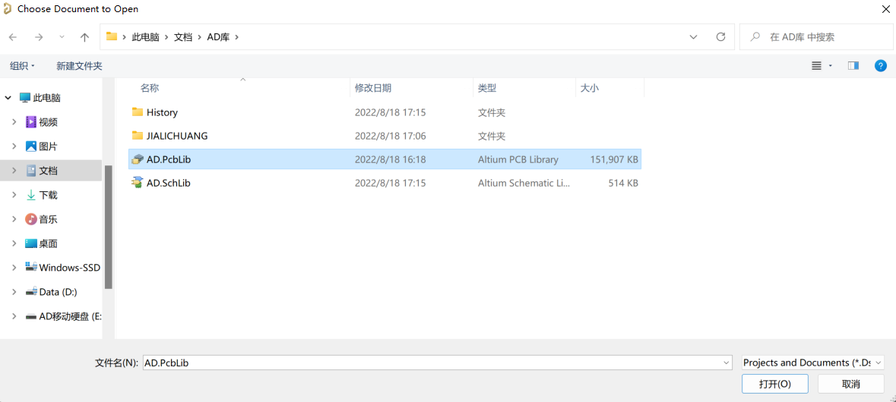
Task: Select 此电脑 in the navigation pane
Action: click(x=47, y=98)
